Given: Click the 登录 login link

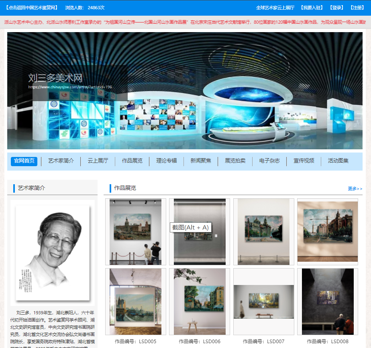Looking at the screenshot, I should (336, 8).
